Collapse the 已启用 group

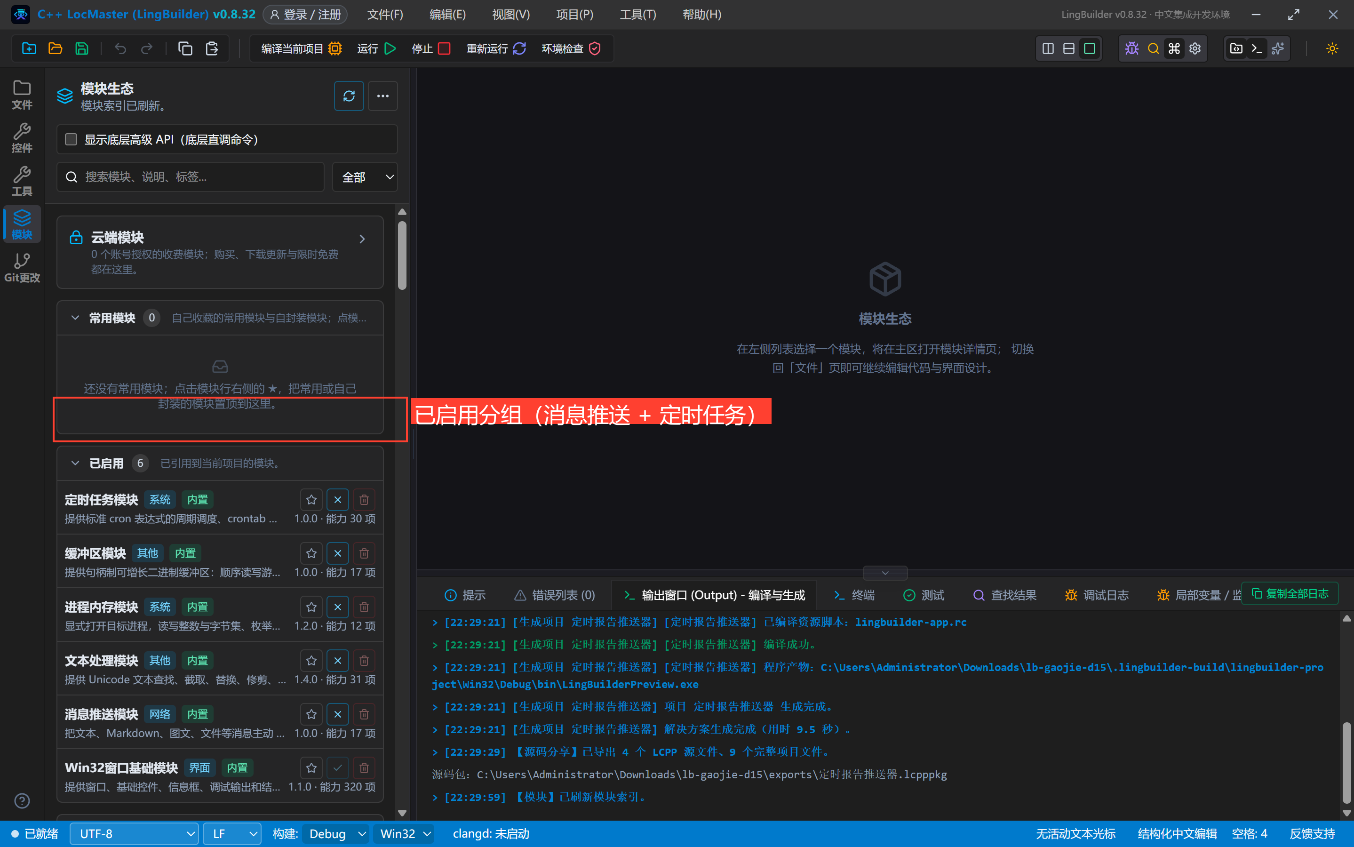pyautogui.click(x=75, y=463)
